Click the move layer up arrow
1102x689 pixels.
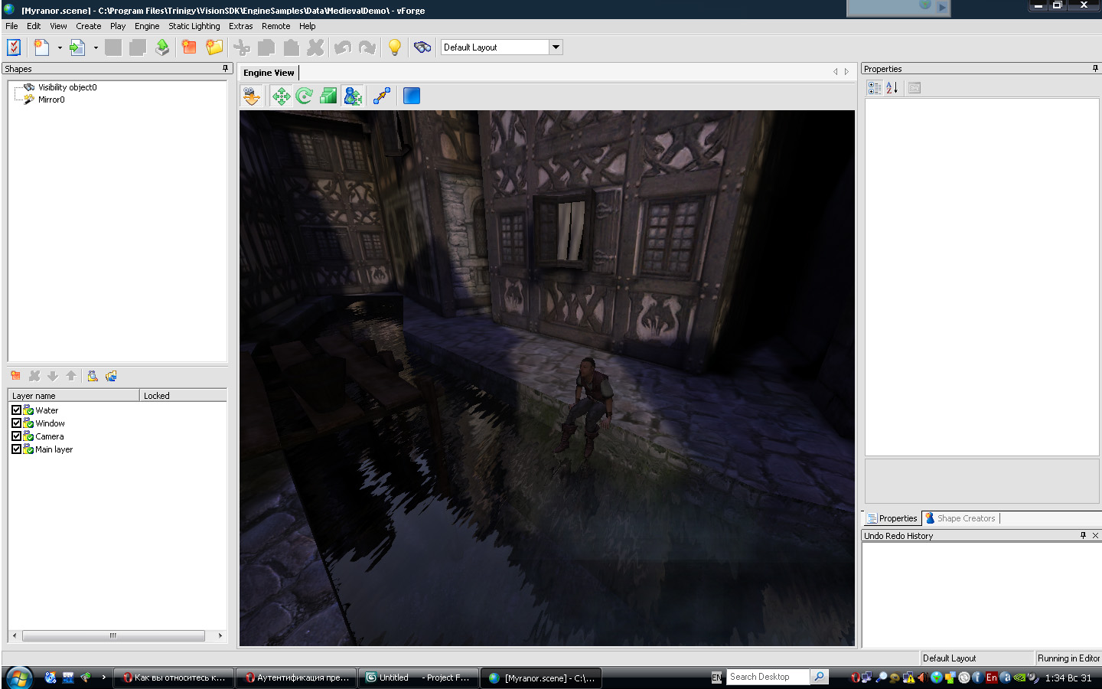click(x=71, y=376)
